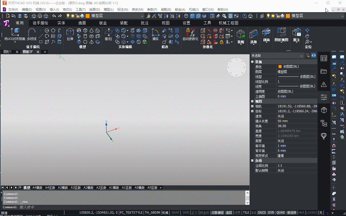
Task: Collapse the 杂项 properties section
Action: click(x=252, y=161)
